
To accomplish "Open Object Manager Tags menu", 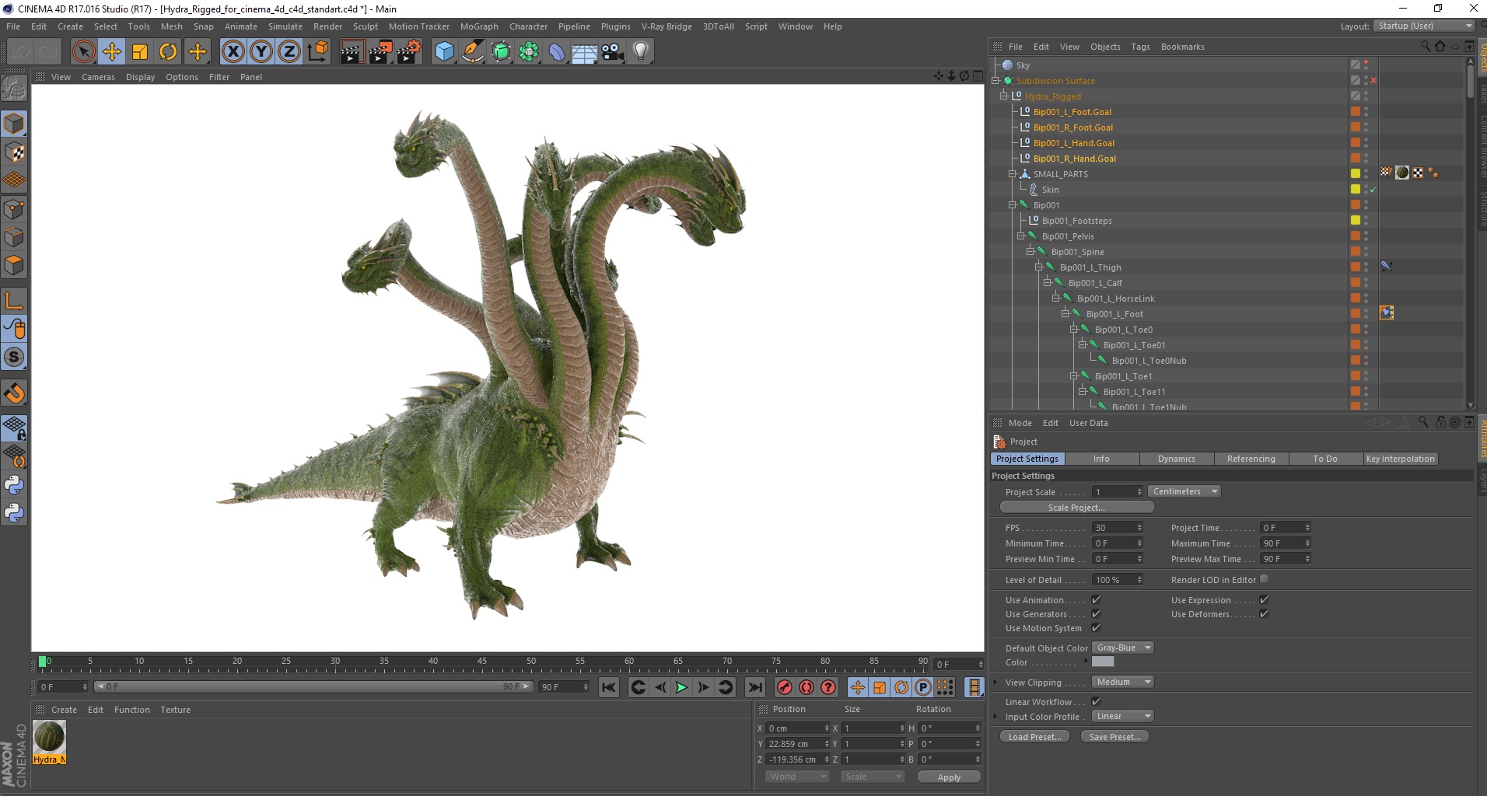I will pyautogui.click(x=1140, y=47).
